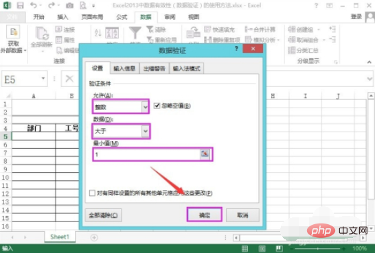Click the 重新应用 reapply filter icon
This screenshot has width=375, height=253.
tap(150, 40)
